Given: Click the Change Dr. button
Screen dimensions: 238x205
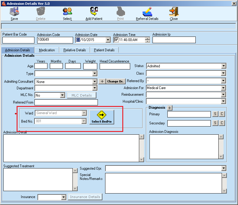Looking at the screenshot, I should [x=115, y=82].
